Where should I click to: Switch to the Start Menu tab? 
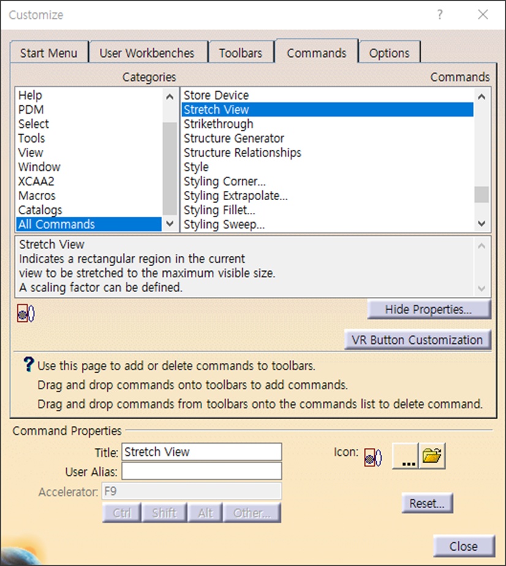[49, 53]
